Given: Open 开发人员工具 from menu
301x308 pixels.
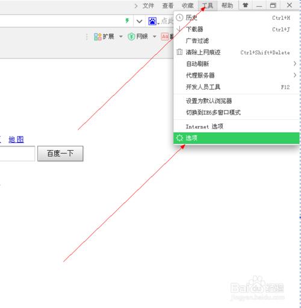Looking at the screenshot, I should 237,87.
